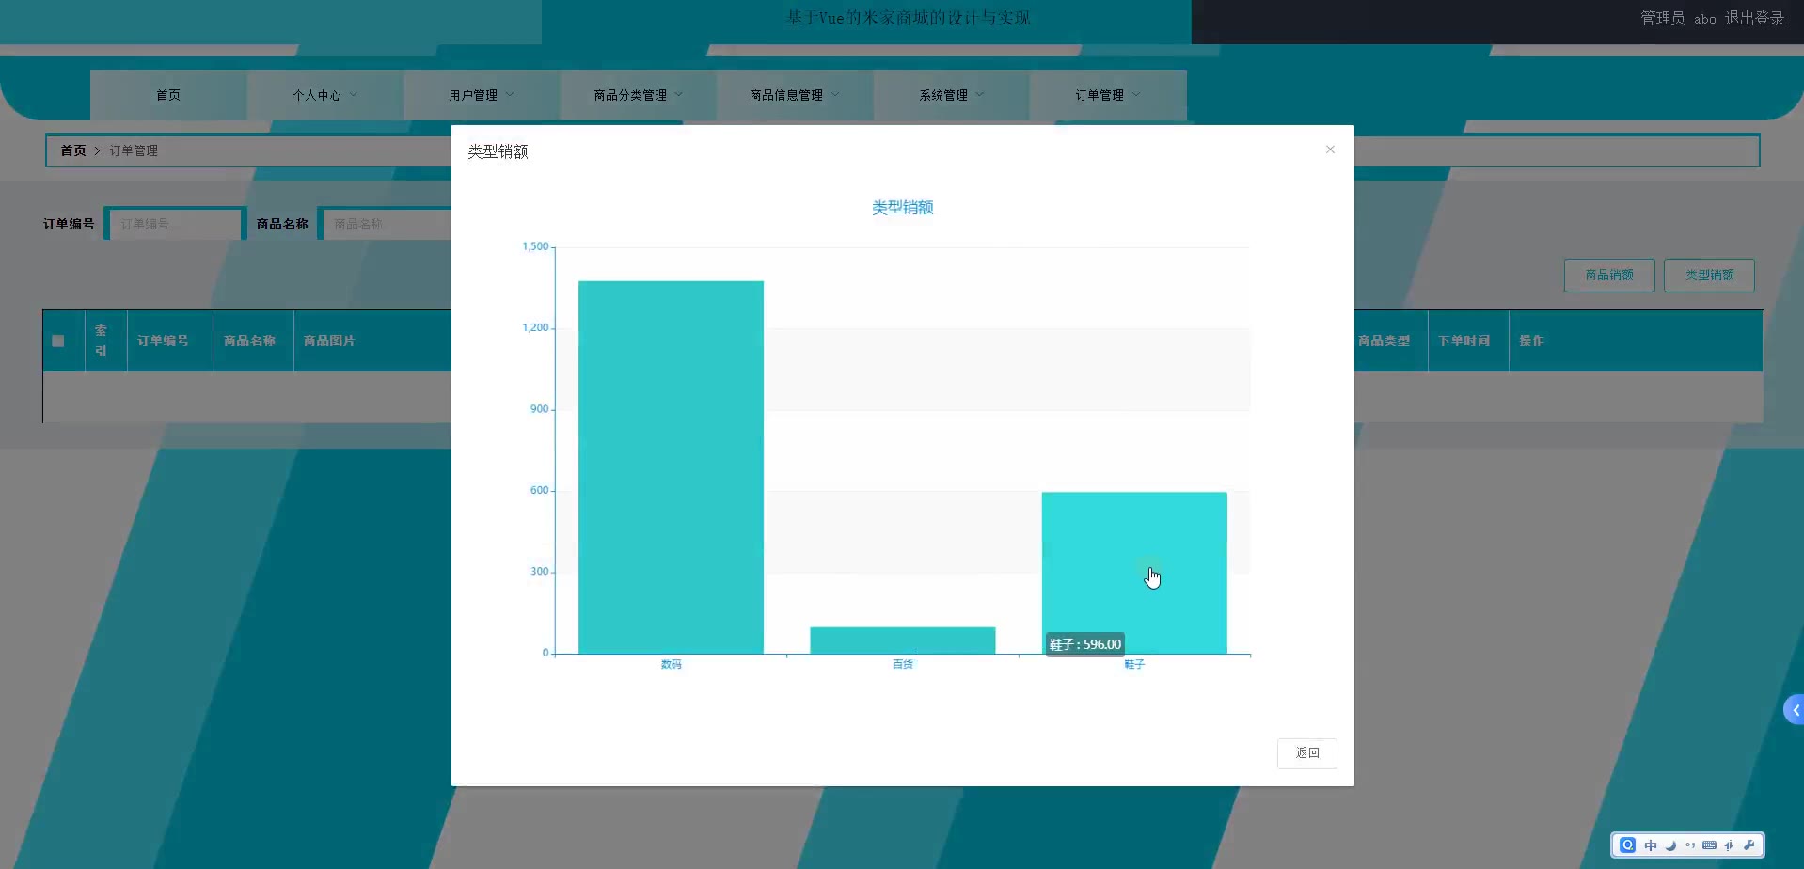Click the 首页 breadcrumb link
Image resolution: width=1804 pixels, height=869 pixels.
pyautogui.click(x=73, y=150)
